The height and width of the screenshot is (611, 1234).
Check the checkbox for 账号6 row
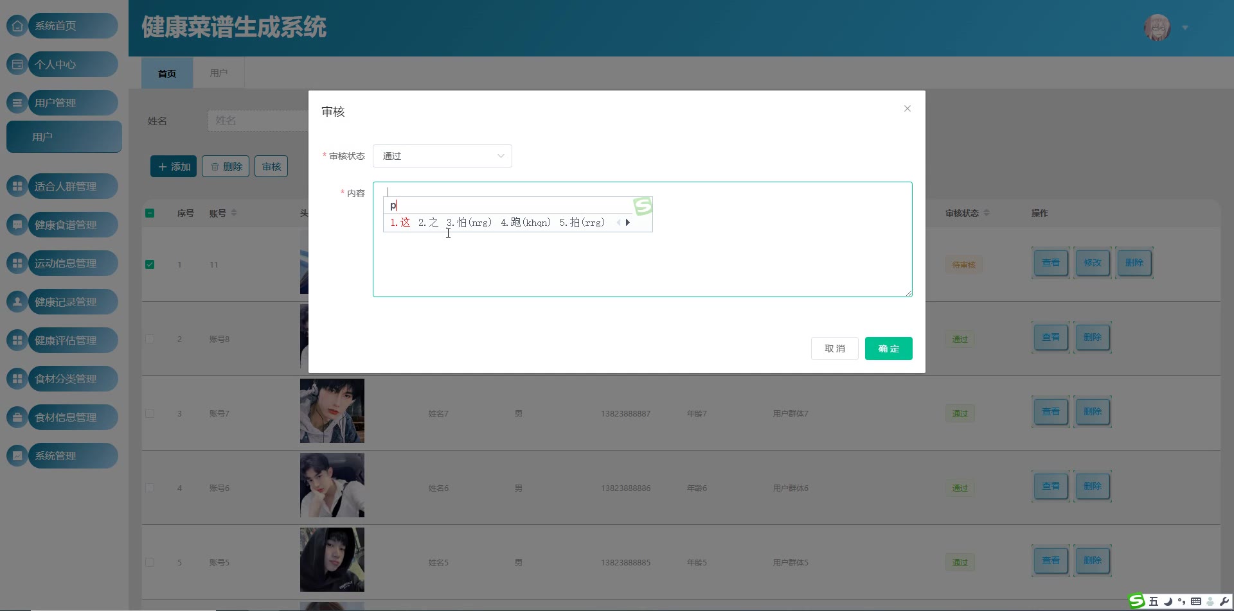point(150,488)
